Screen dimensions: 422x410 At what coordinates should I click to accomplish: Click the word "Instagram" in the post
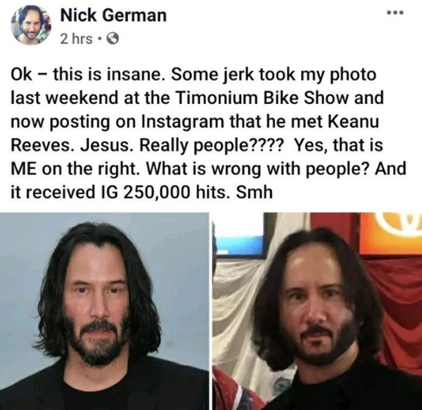click(x=183, y=122)
